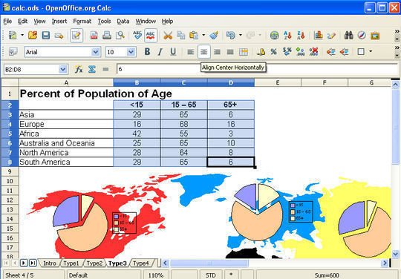401x279 pixels.
Task: Open the Function Wizard icon
Action: tap(79, 69)
